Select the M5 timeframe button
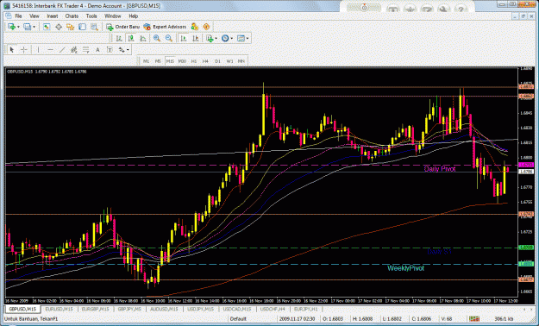The width and height of the screenshot is (539, 326). tap(158, 61)
